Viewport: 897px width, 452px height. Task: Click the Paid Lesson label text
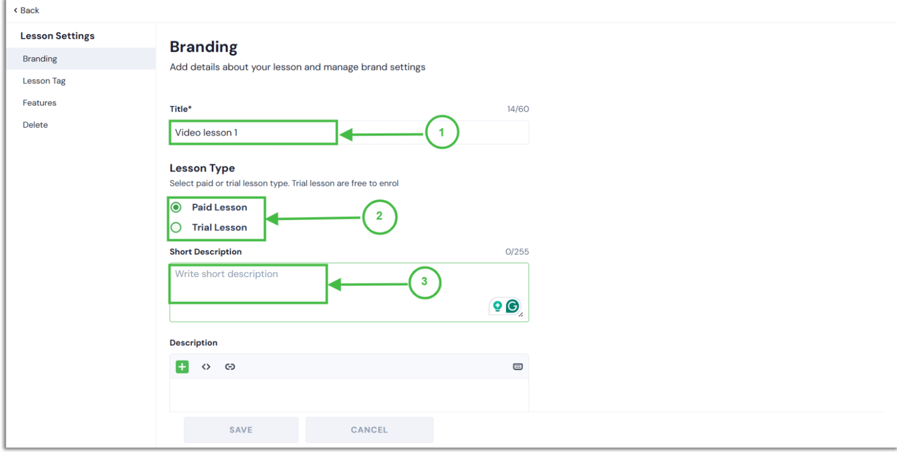pos(220,207)
